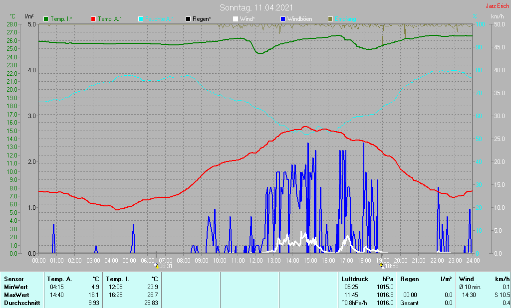The height and width of the screenshot is (308, 511).
Task: Click the '18:00' time axis label
Action: (x=364, y=261)
